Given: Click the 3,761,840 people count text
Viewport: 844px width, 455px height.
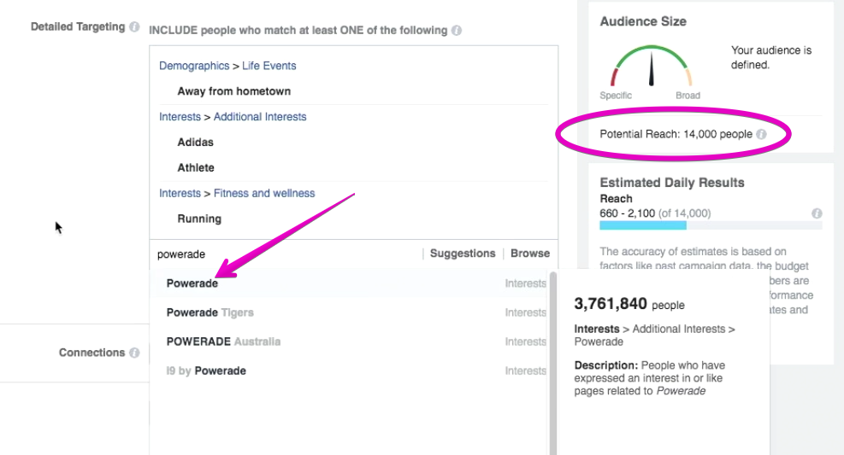Looking at the screenshot, I should (x=629, y=304).
